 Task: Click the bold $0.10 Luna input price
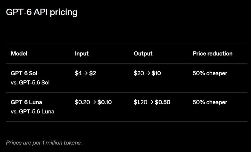(104, 102)
